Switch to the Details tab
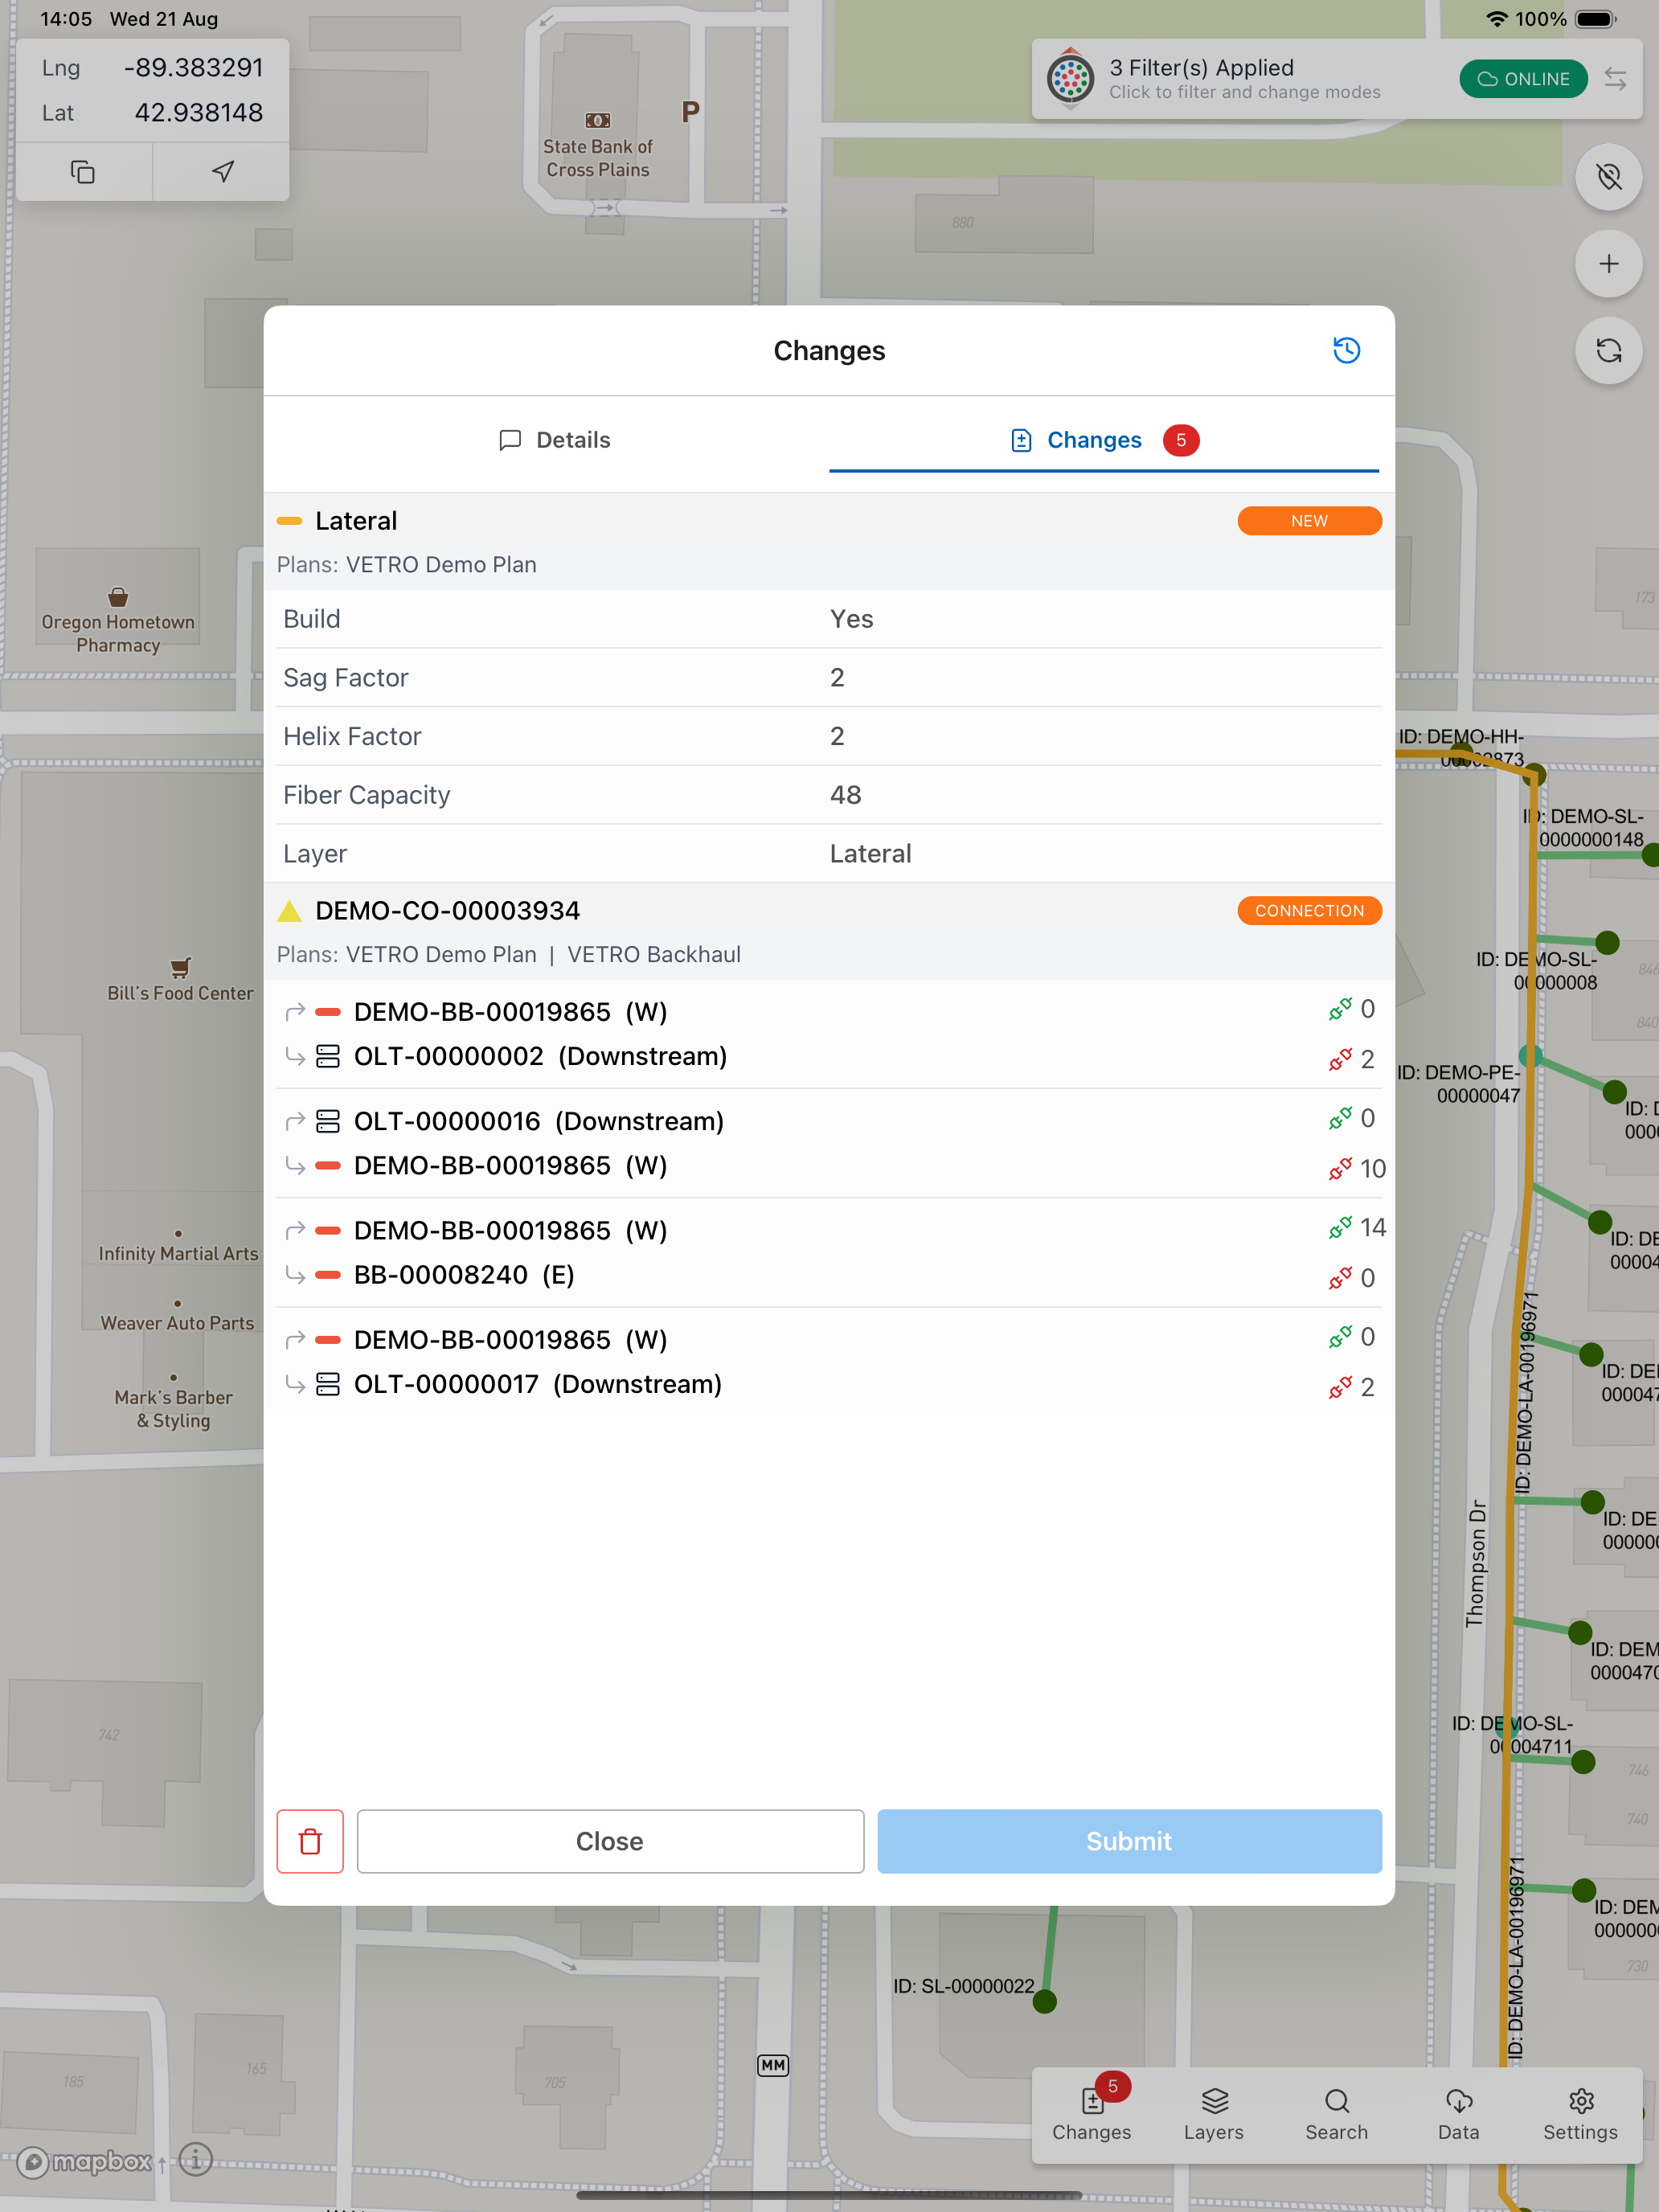This screenshot has height=2212, width=1659. click(554, 440)
